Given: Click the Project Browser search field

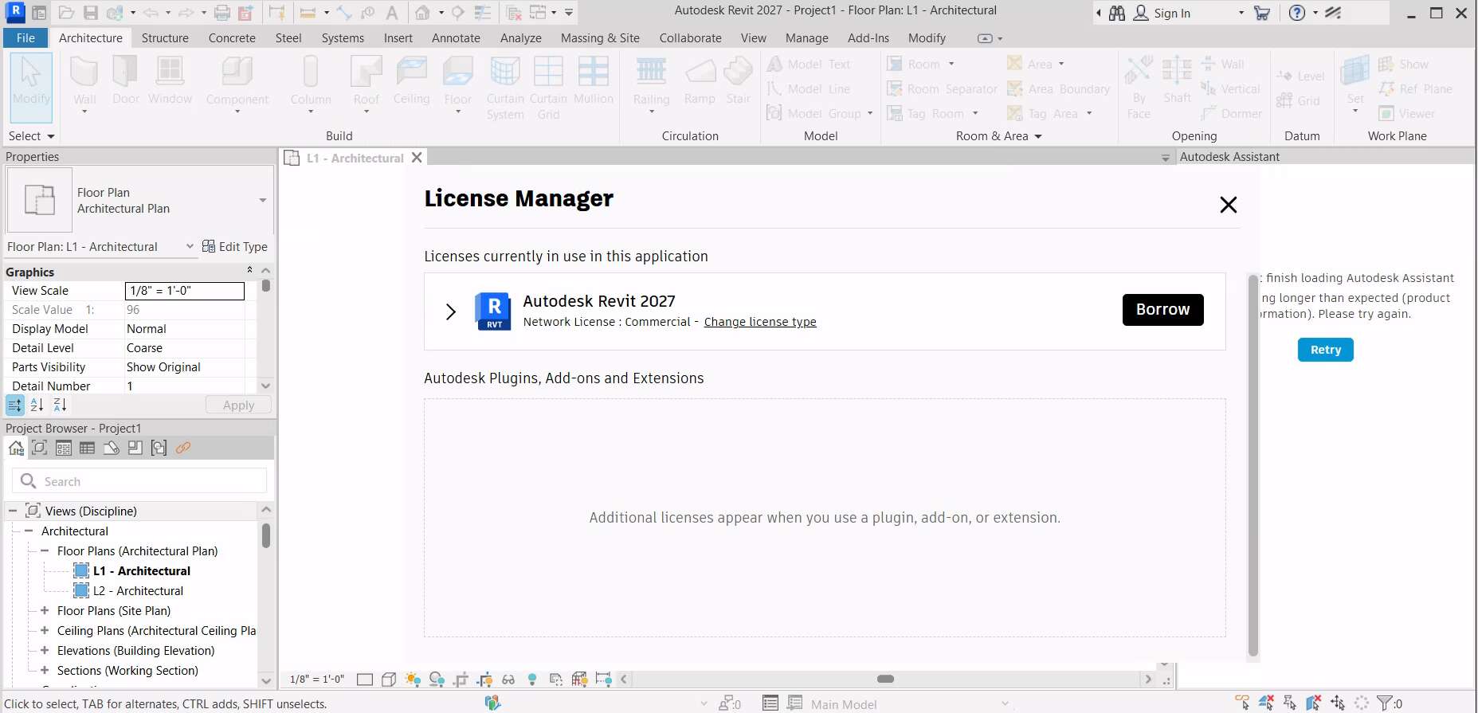Looking at the screenshot, I should click(139, 481).
